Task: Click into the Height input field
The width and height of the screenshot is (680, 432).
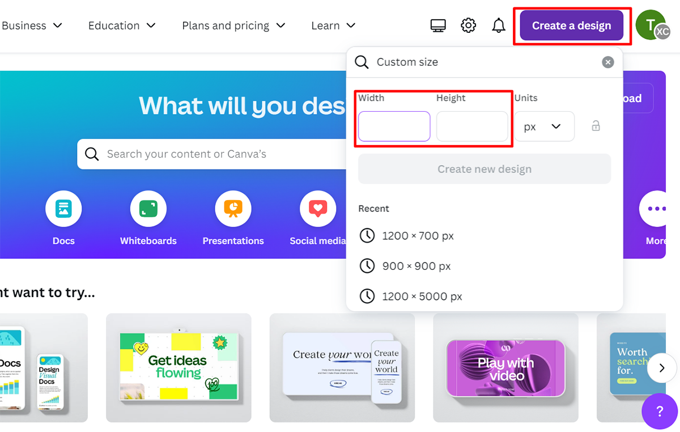Action: tap(471, 126)
